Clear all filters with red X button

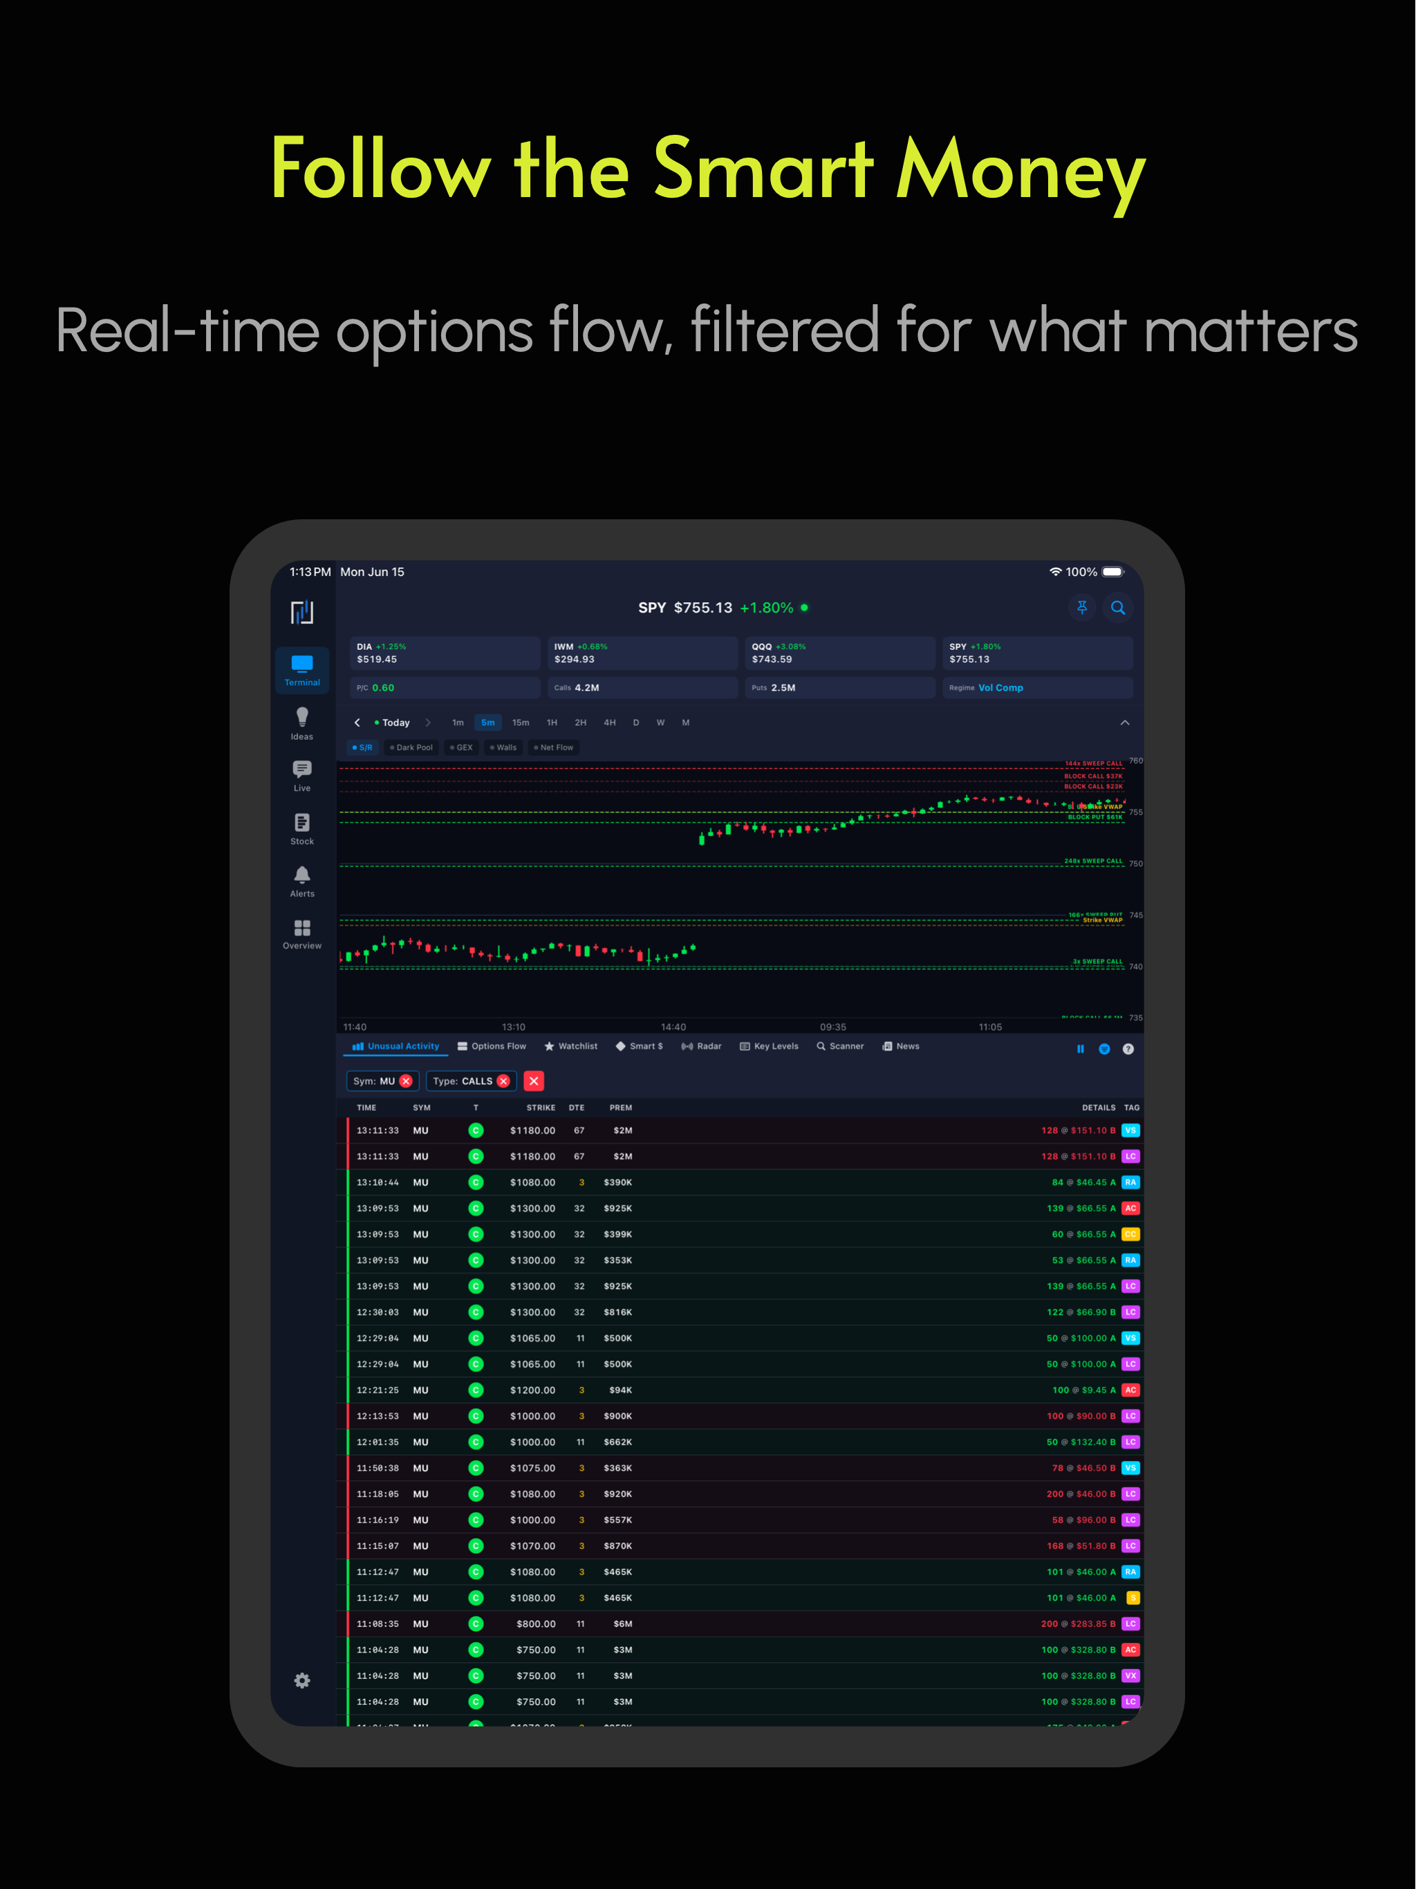point(534,1081)
